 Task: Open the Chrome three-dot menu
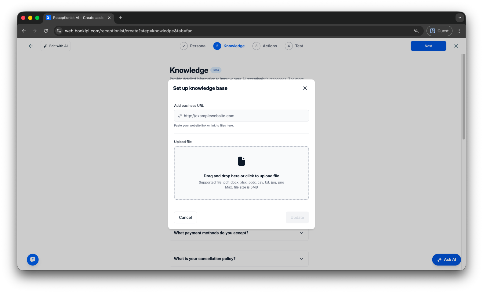[x=459, y=31]
